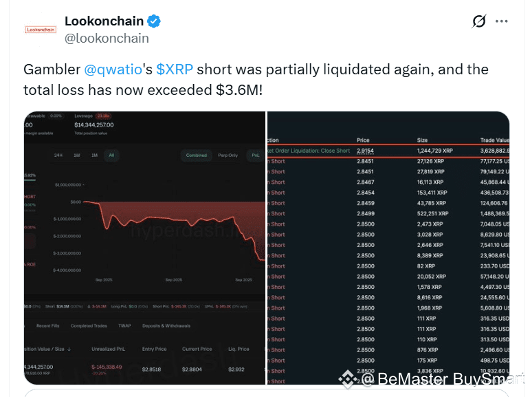This screenshot has width=530, height=397.
Task: Open the $XRP cashtag link
Action: 175,69
